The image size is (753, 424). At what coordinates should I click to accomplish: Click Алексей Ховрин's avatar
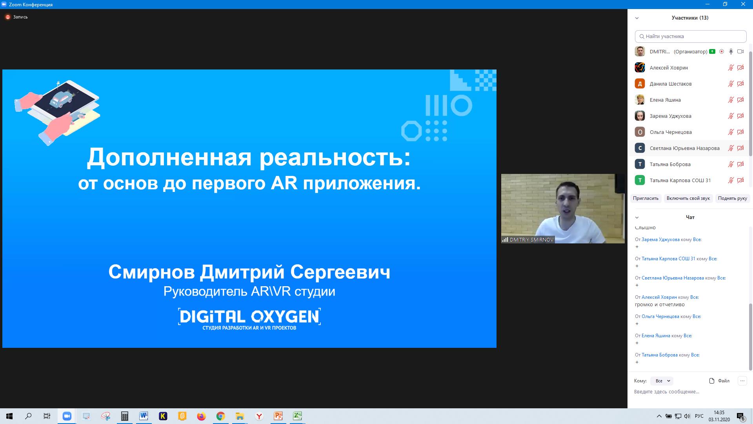[x=640, y=68]
